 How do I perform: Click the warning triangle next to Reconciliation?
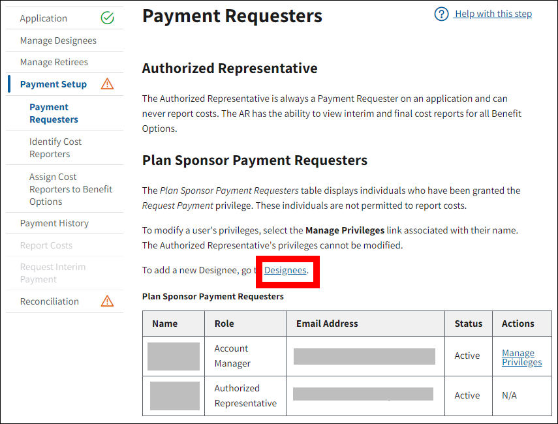click(x=108, y=301)
